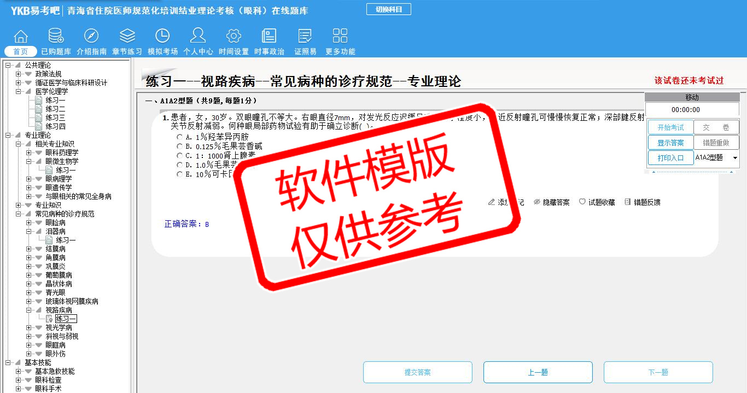Select 与眼相关的常见全身病 in tree
Image resolution: width=747 pixels, height=393 pixels.
point(79,197)
